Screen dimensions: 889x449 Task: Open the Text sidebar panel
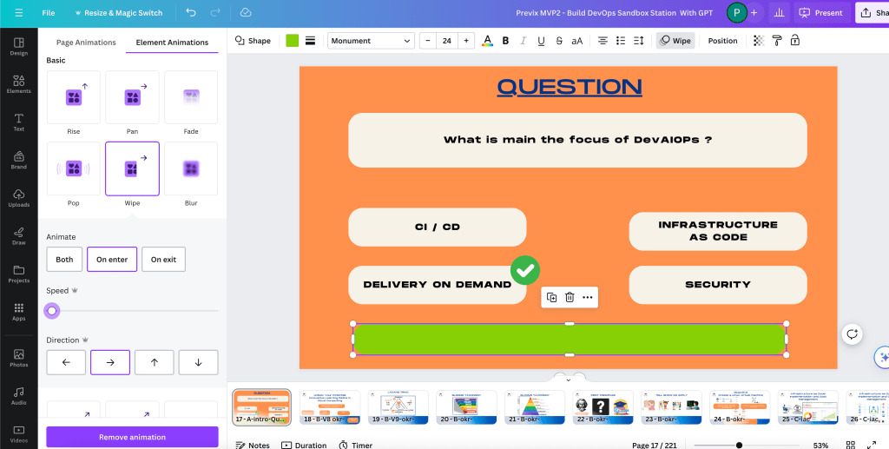tap(19, 122)
